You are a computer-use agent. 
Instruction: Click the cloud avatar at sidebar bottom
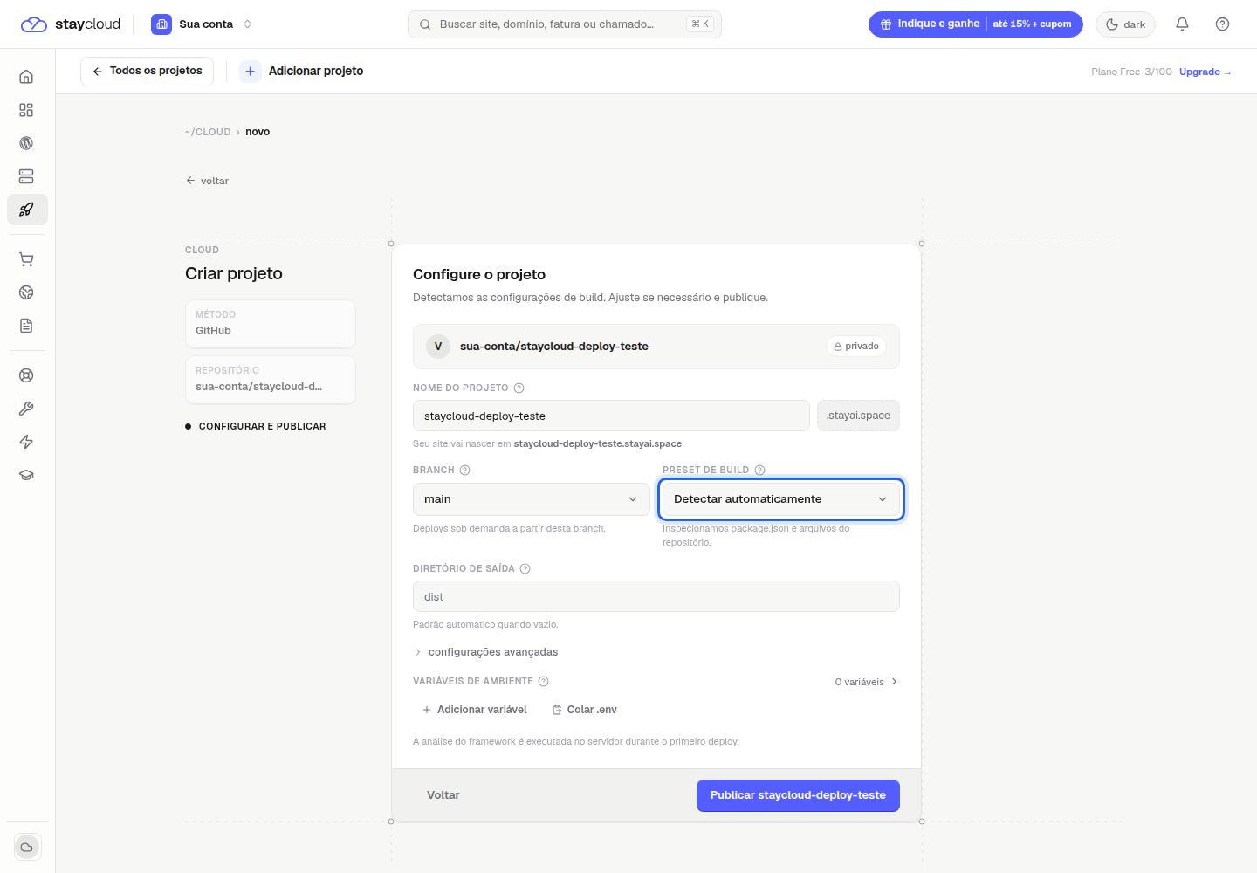click(x=27, y=847)
